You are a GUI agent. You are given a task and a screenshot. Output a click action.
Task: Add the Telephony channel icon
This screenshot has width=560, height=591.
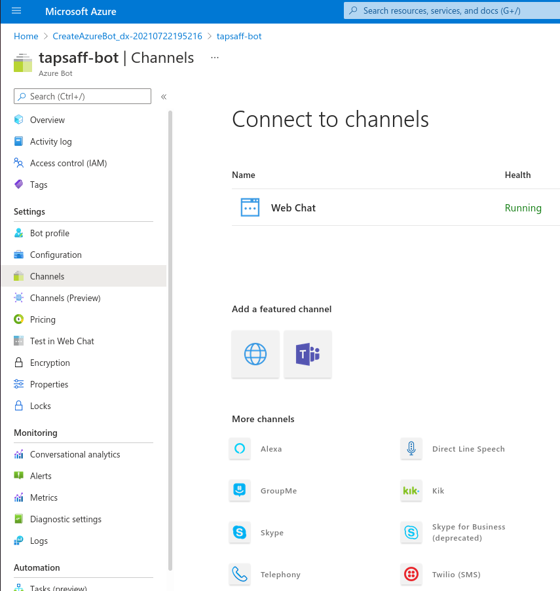pos(240,574)
